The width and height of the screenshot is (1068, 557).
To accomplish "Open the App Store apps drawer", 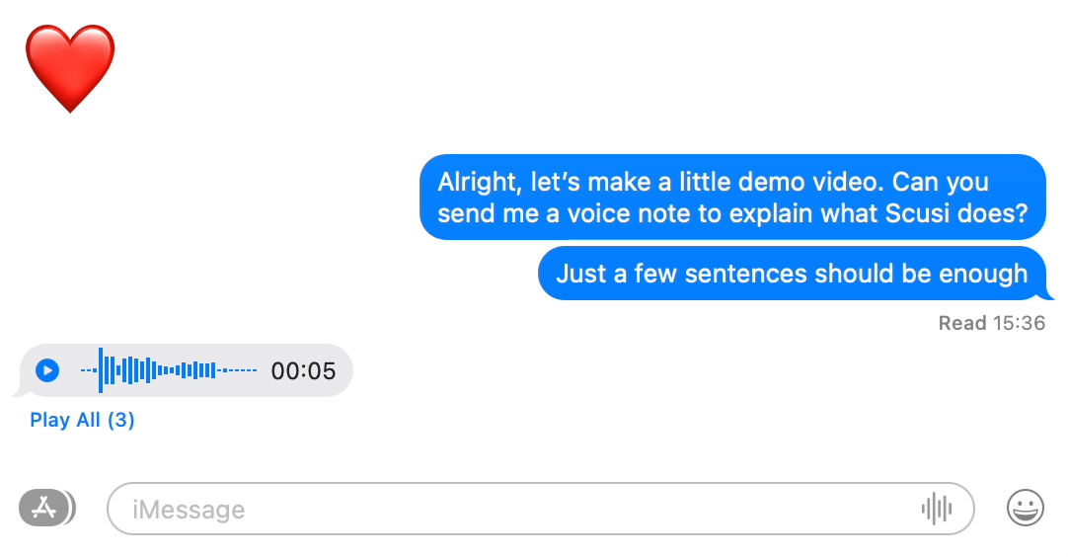I will click(x=44, y=508).
